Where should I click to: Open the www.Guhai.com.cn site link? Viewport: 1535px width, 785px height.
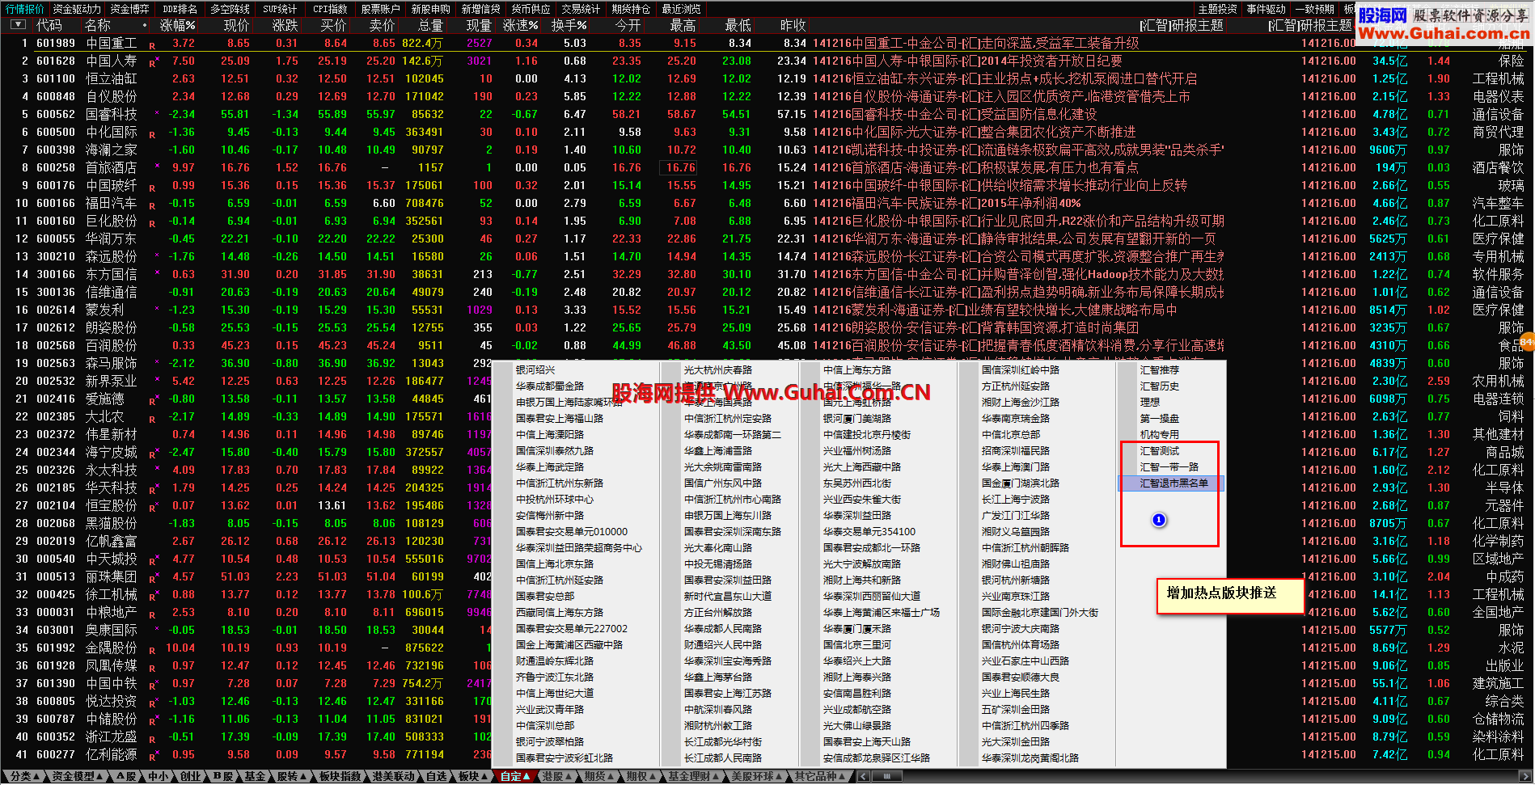(1444, 33)
